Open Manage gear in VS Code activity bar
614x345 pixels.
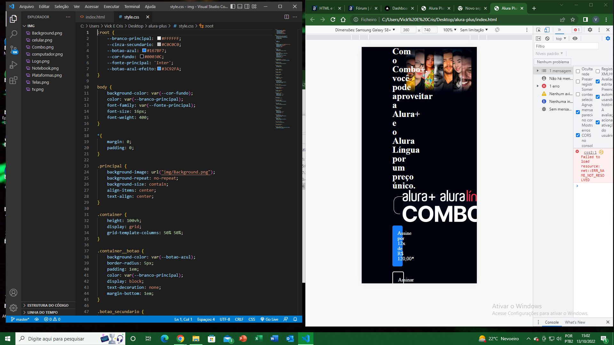[13, 308]
